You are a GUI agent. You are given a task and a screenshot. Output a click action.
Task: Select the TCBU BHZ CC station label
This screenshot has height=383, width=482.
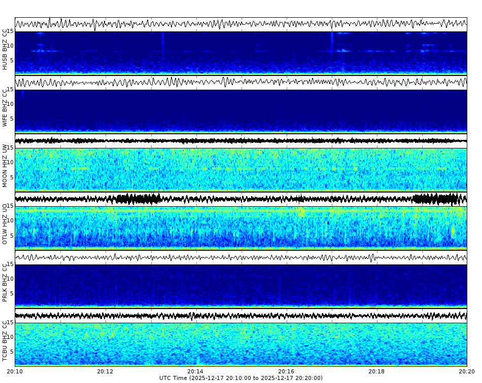tap(5, 339)
